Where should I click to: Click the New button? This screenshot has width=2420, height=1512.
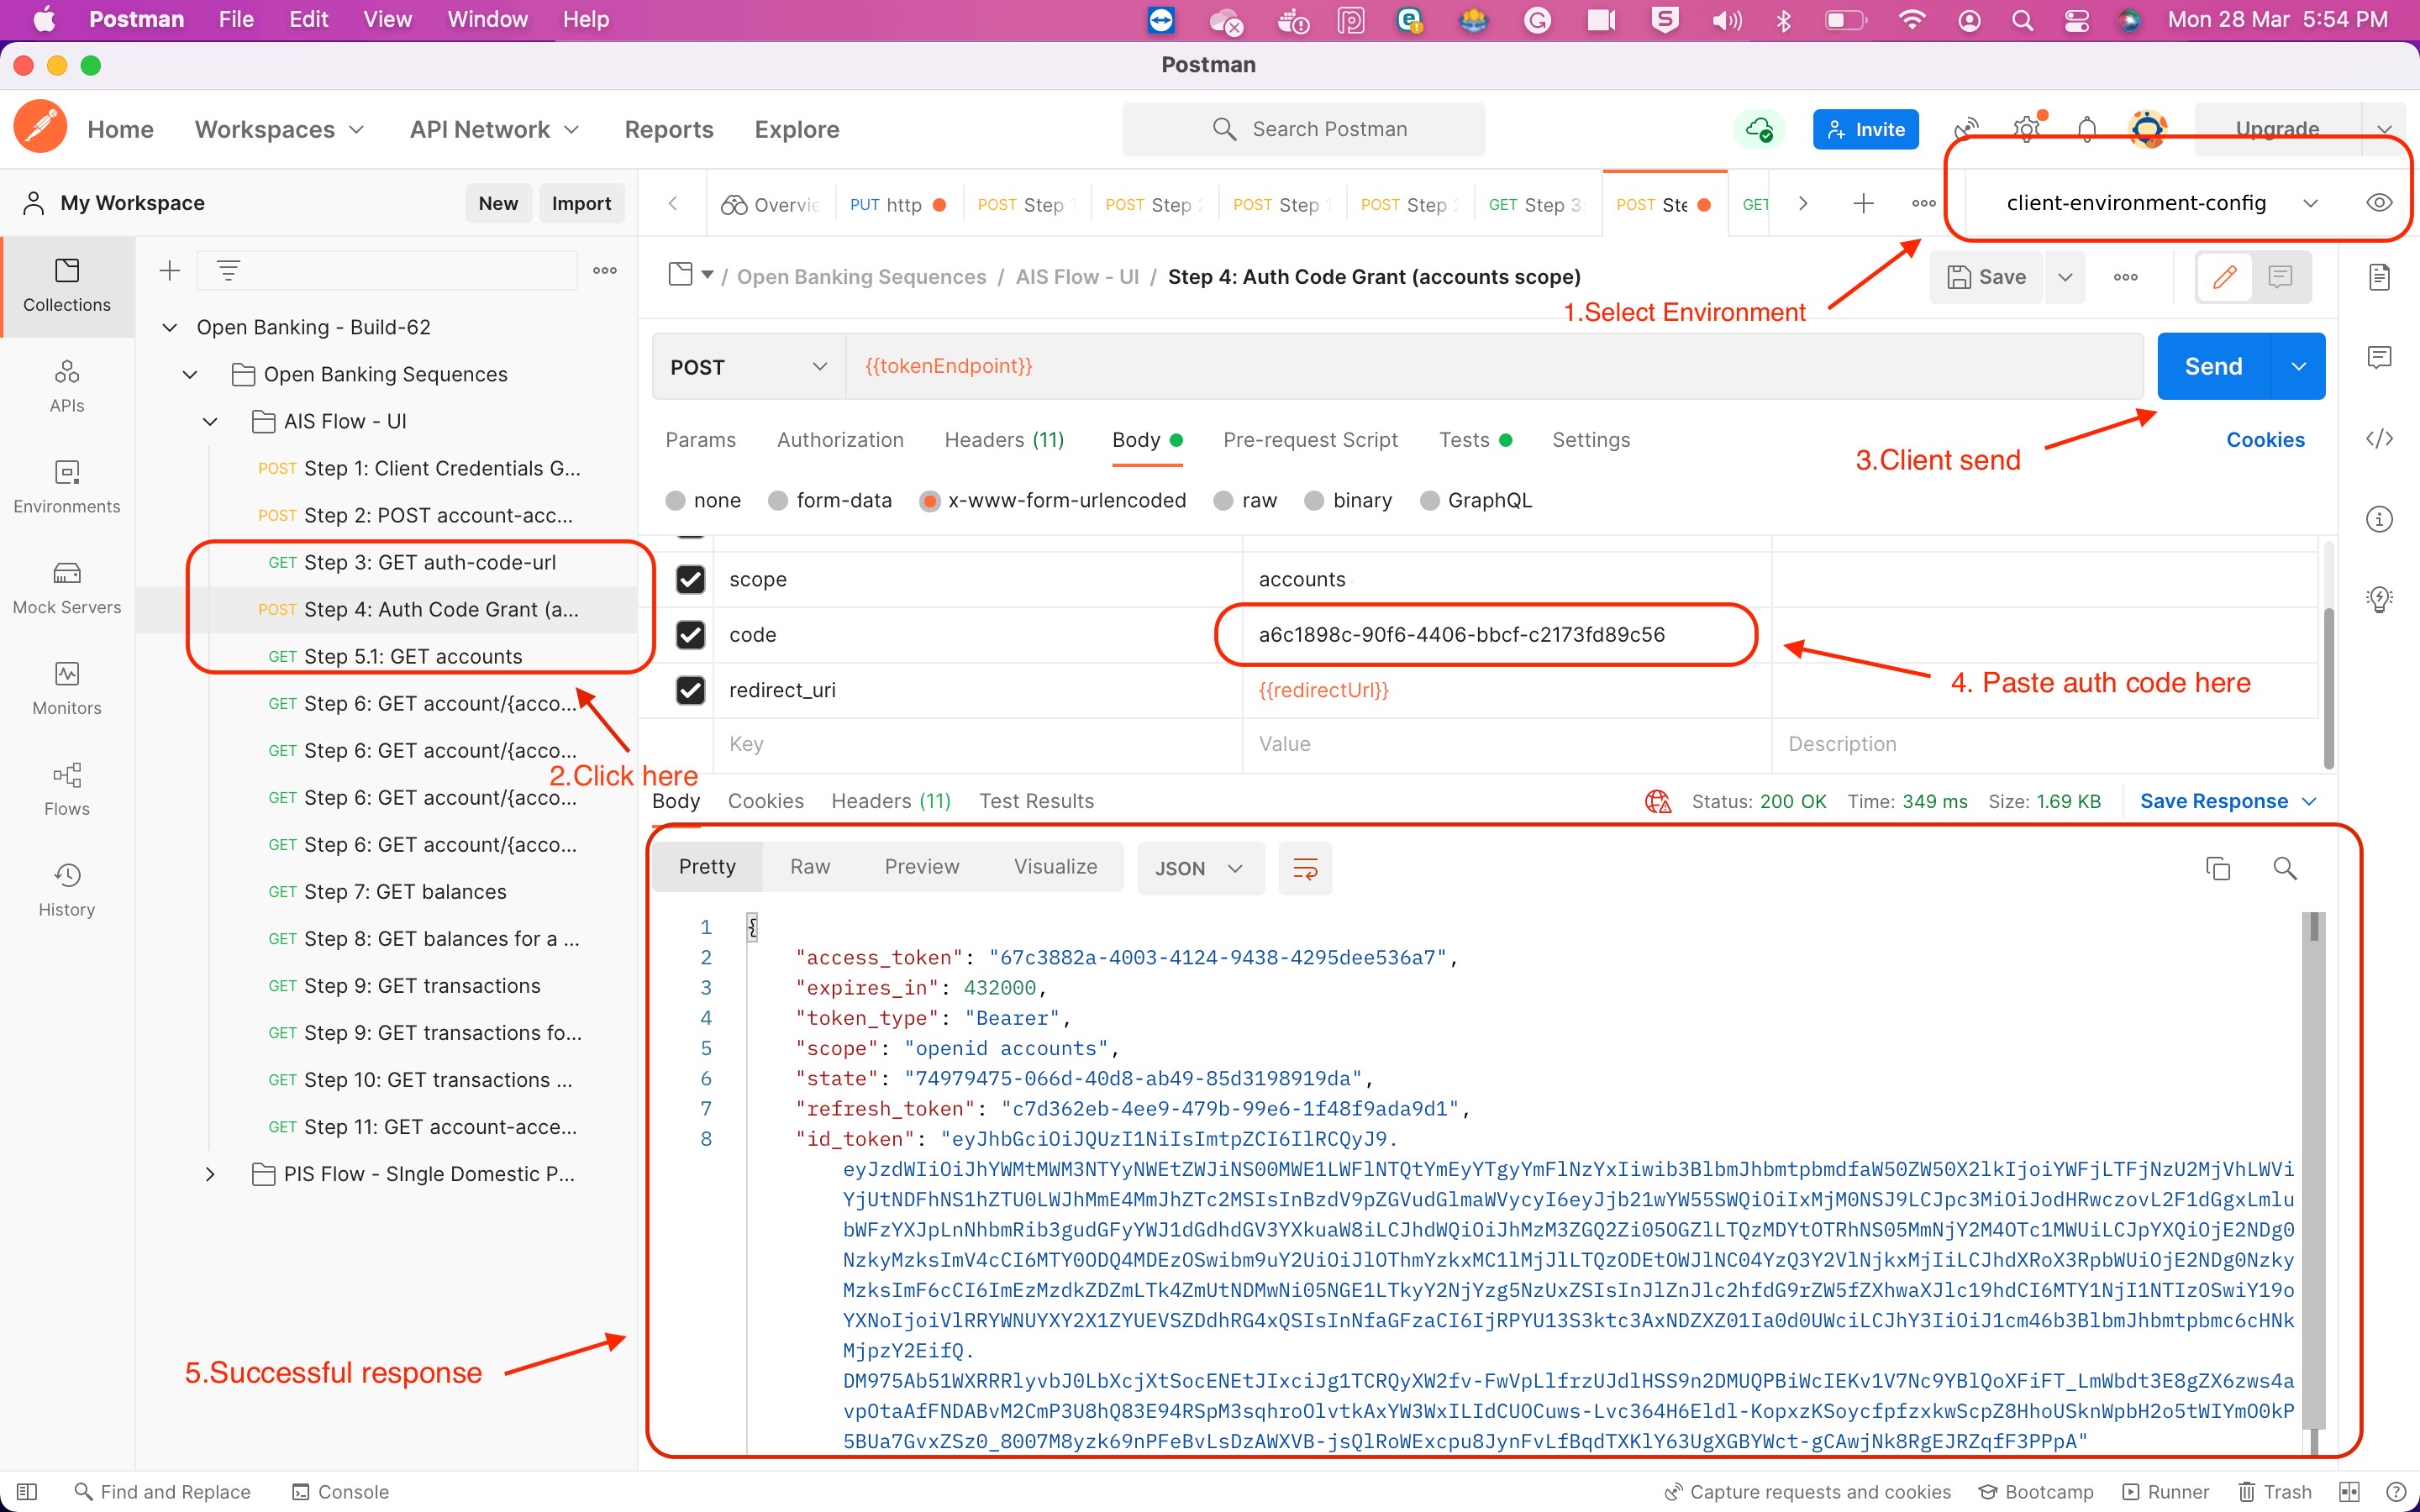498,203
